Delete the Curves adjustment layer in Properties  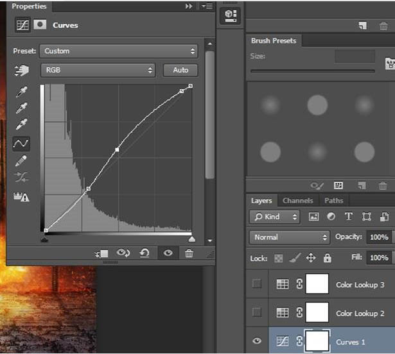point(189,253)
